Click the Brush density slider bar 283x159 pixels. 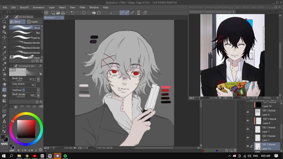tap(21, 96)
